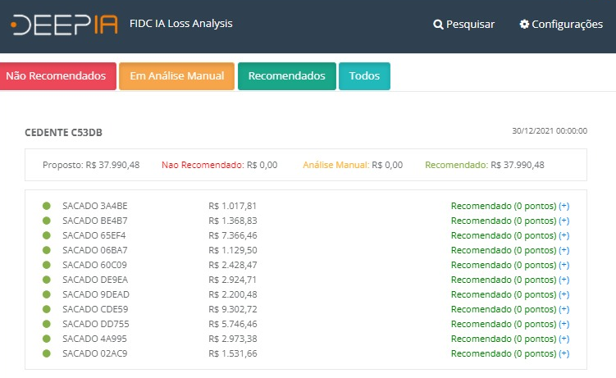Expand details (+) for SACADO DD755
This screenshot has height=378, width=616.
(x=564, y=324)
